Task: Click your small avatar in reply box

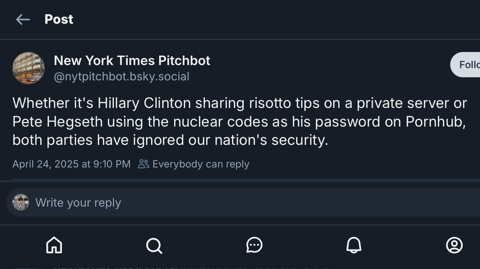Action: click(x=21, y=202)
